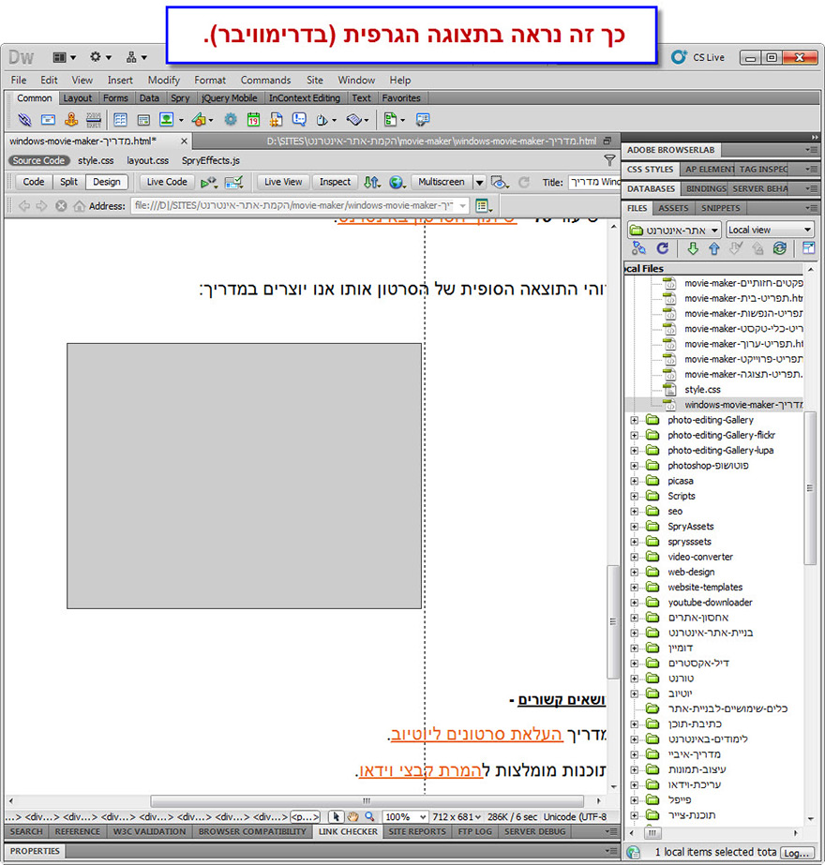Open the ASSETS panel tab
The image size is (825, 865).
click(673, 208)
